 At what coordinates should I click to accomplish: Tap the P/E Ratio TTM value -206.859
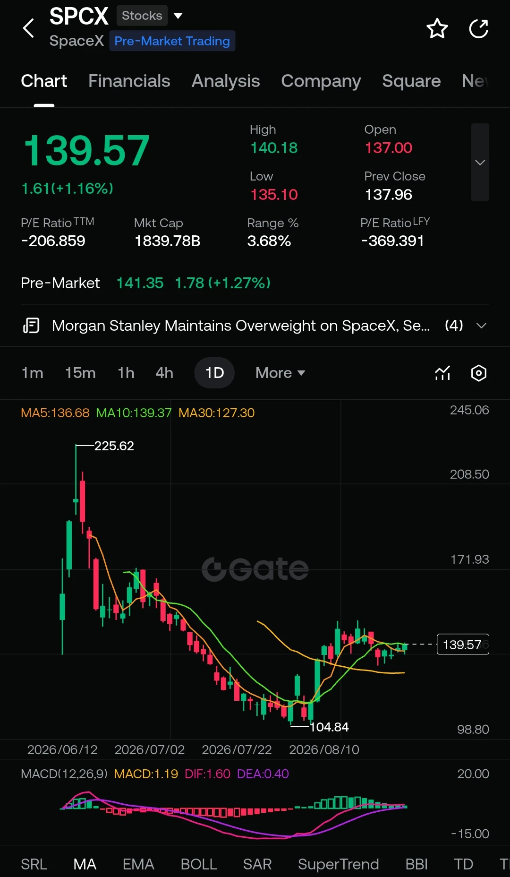point(53,241)
